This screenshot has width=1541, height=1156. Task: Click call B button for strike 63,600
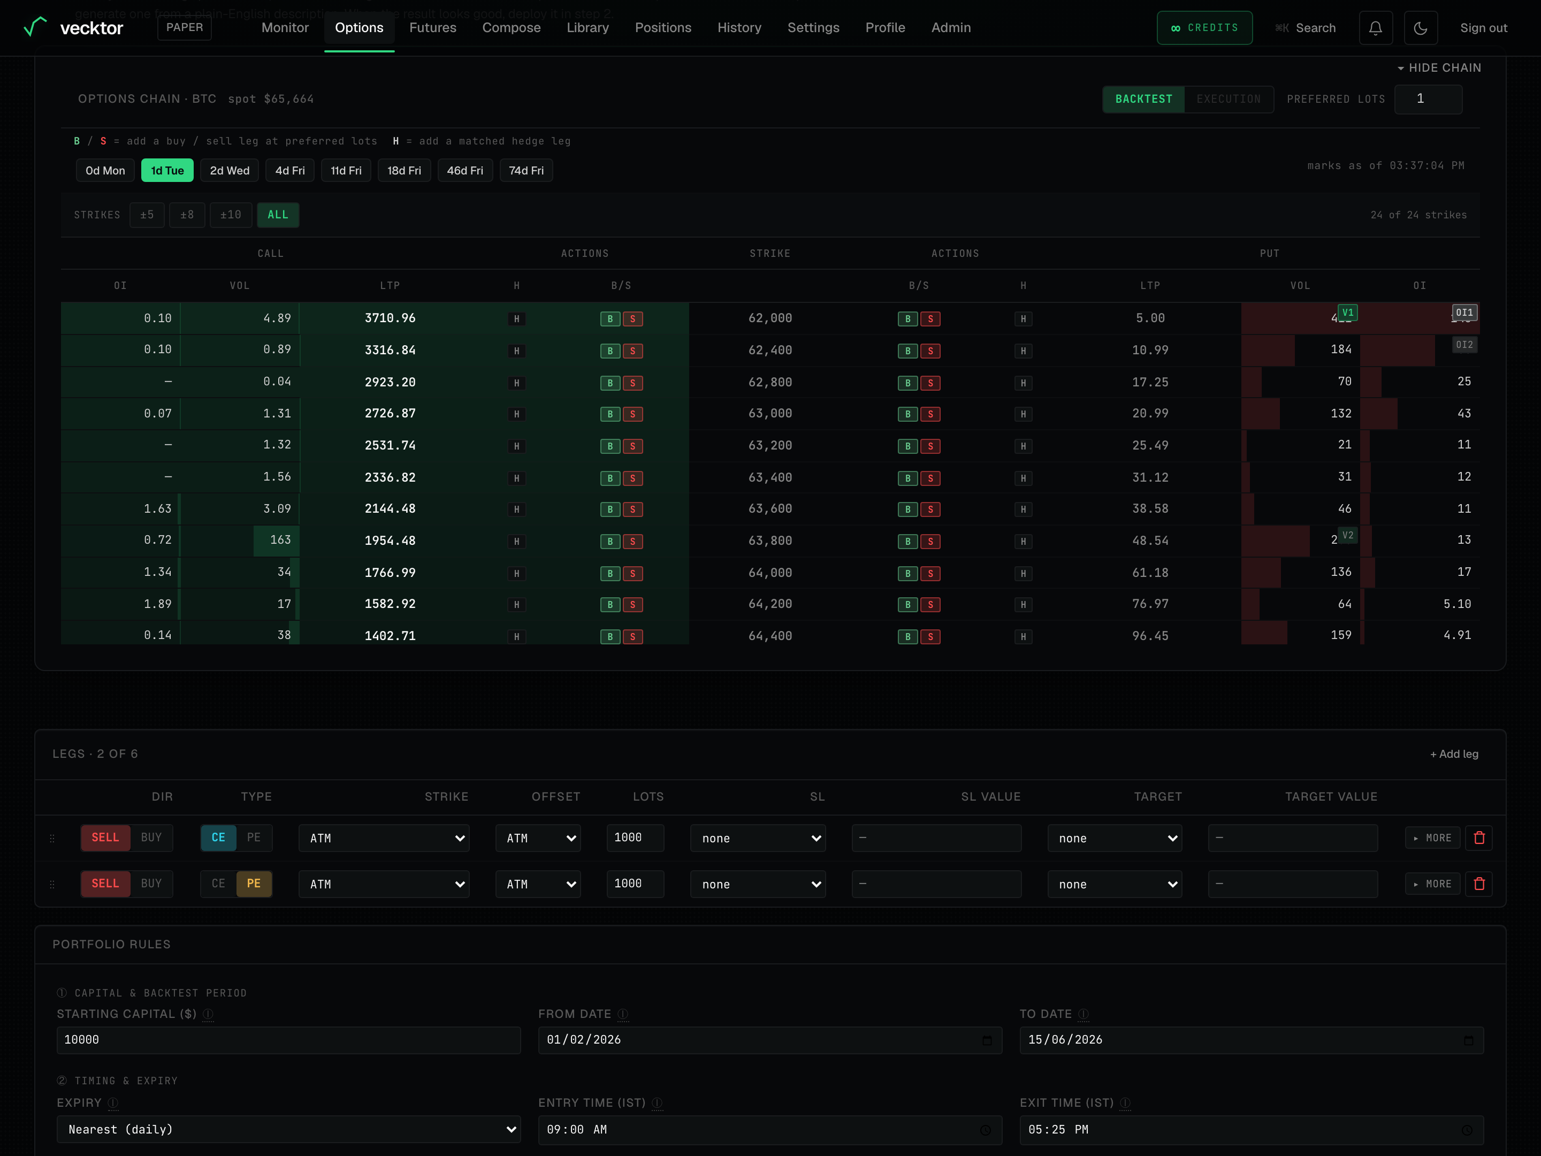coord(611,509)
